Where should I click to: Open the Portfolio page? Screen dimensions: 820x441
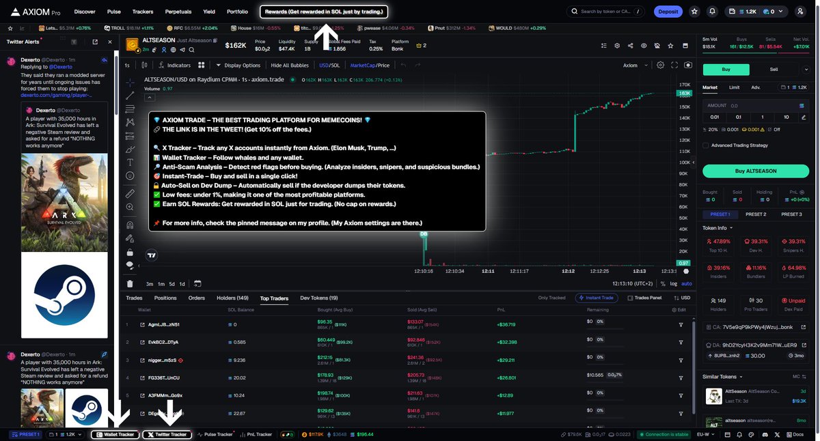click(237, 12)
